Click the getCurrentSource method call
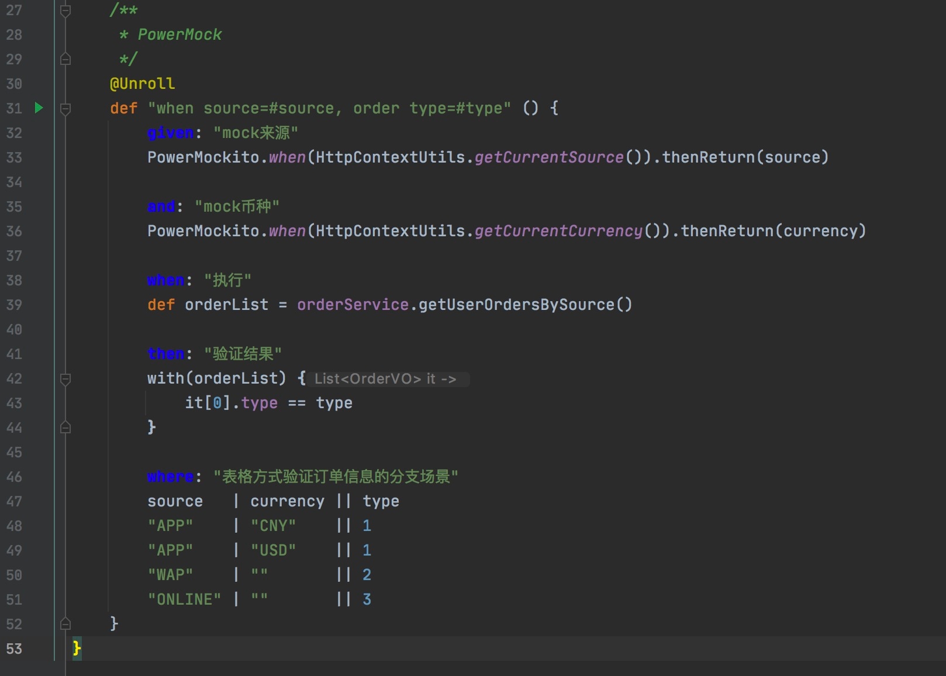 549,157
